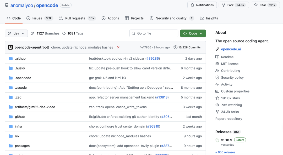Viewport: 283px width, 155px height.
Task: Open Security and quality tab
Action: [172, 18]
